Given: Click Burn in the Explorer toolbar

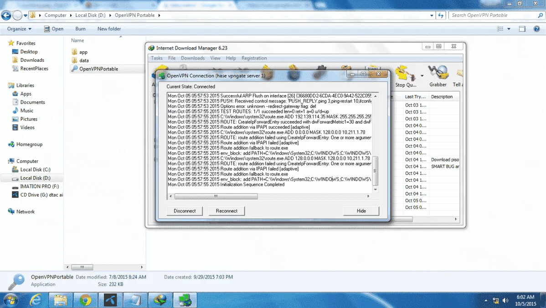Looking at the screenshot, I should coord(80,29).
